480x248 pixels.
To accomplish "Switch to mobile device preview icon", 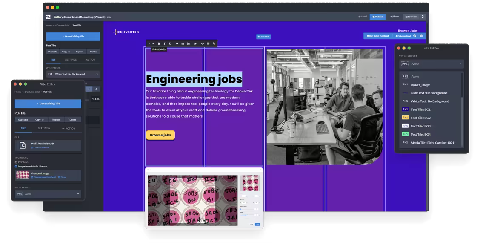I will pyautogui.click(x=423, y=17).
